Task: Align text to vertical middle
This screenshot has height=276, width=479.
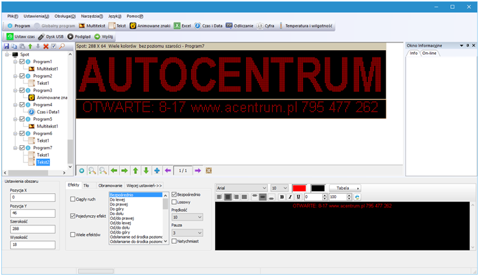Action: [262, 197]
